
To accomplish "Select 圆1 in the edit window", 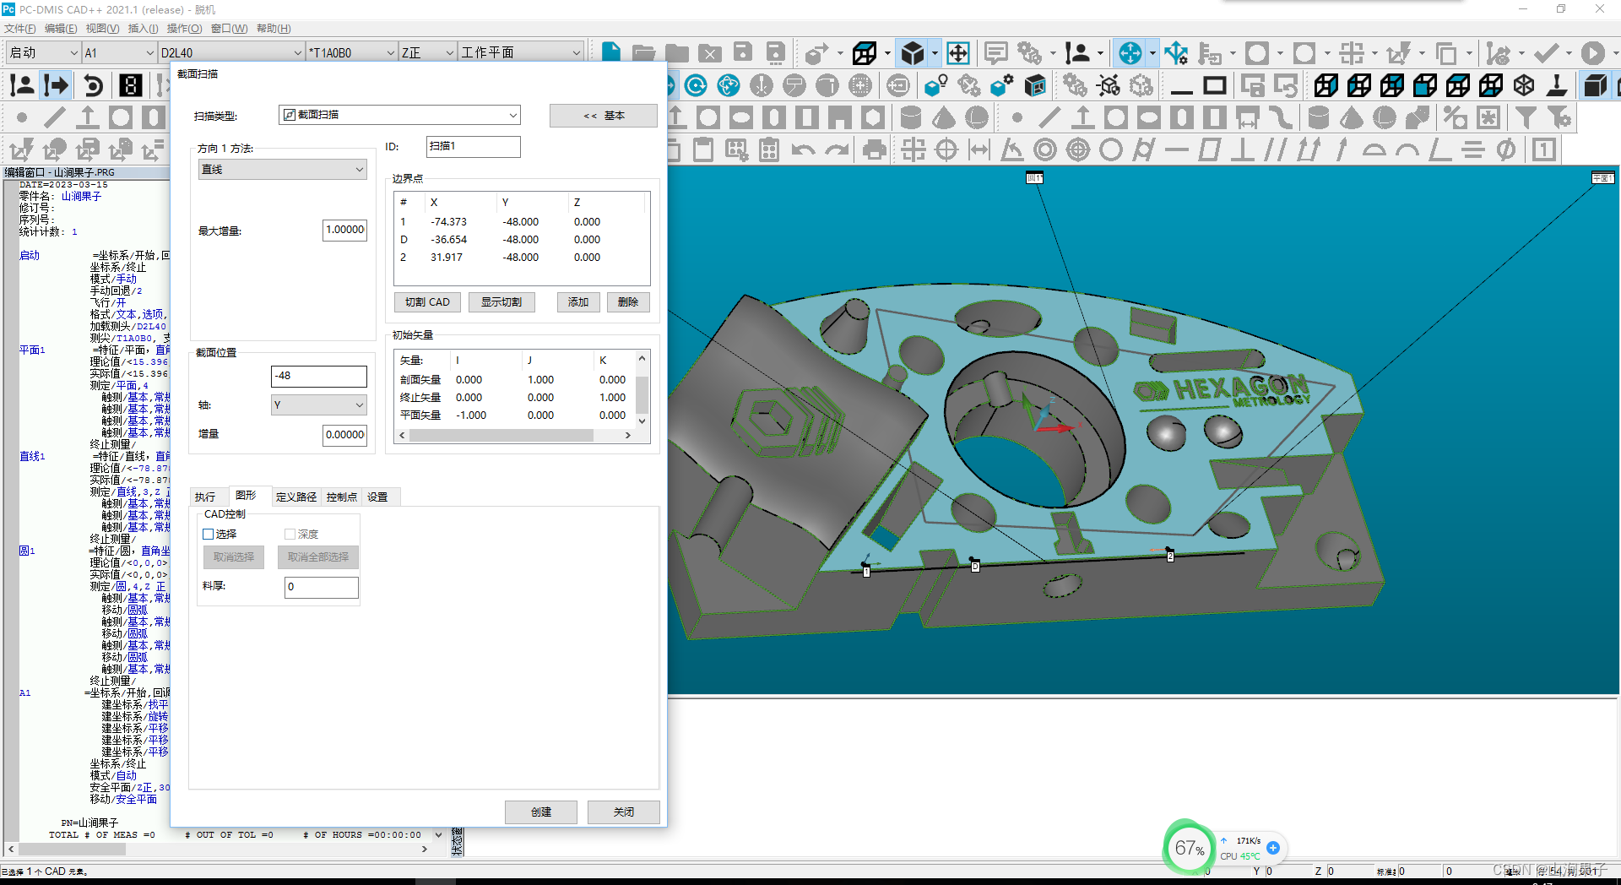I will point(27,551).
